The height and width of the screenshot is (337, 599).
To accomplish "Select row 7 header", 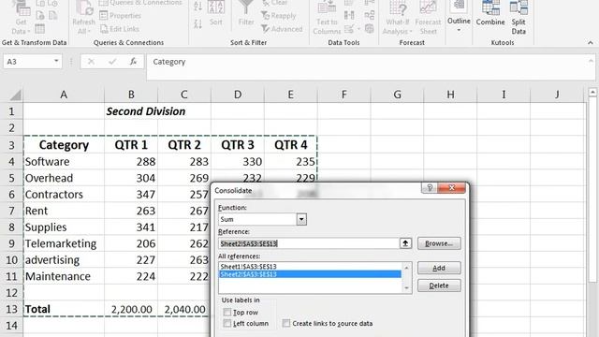I will 11,211.
